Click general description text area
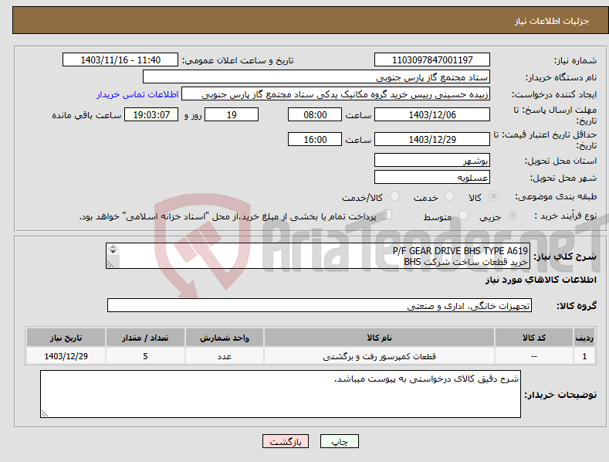 click(x=318, y=256)
